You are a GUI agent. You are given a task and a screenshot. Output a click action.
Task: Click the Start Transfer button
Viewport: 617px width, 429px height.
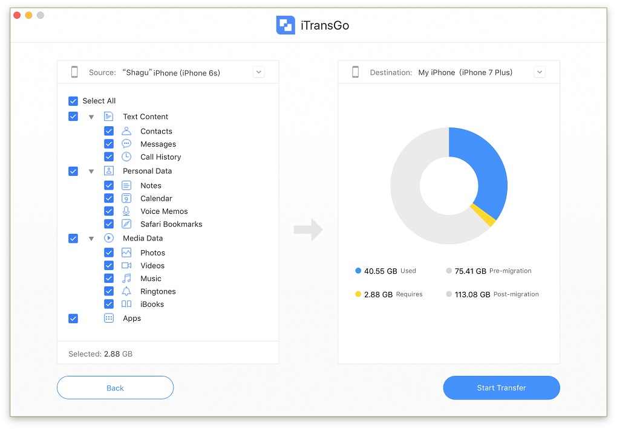501,388
